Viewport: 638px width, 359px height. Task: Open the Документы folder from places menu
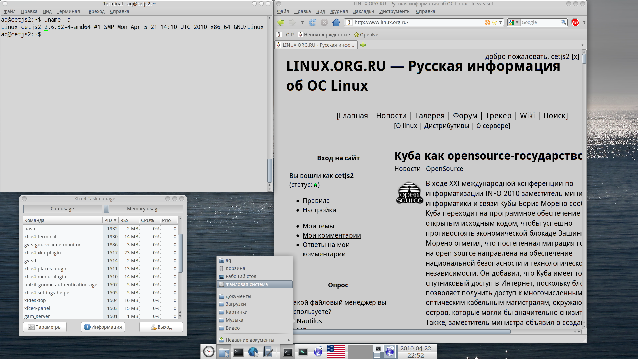coord(255,296)
